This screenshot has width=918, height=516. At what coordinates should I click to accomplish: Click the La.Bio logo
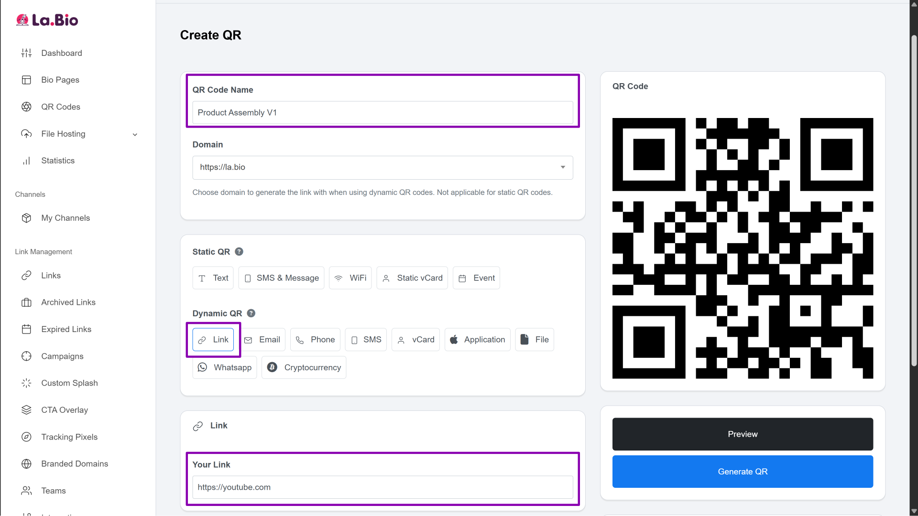point(47,20)
